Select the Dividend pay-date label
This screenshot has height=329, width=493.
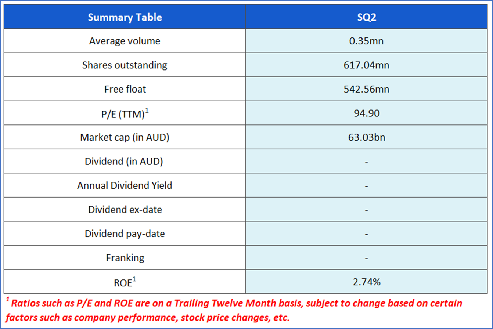click(125, 234)
